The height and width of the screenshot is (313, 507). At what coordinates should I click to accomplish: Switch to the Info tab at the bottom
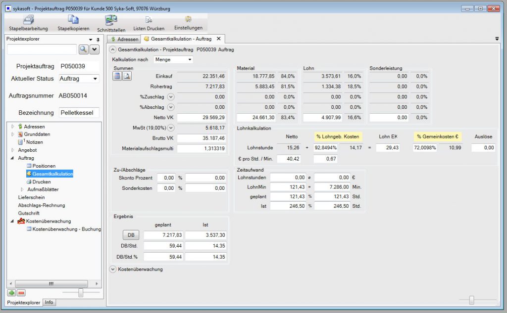[x=49, y=302]
